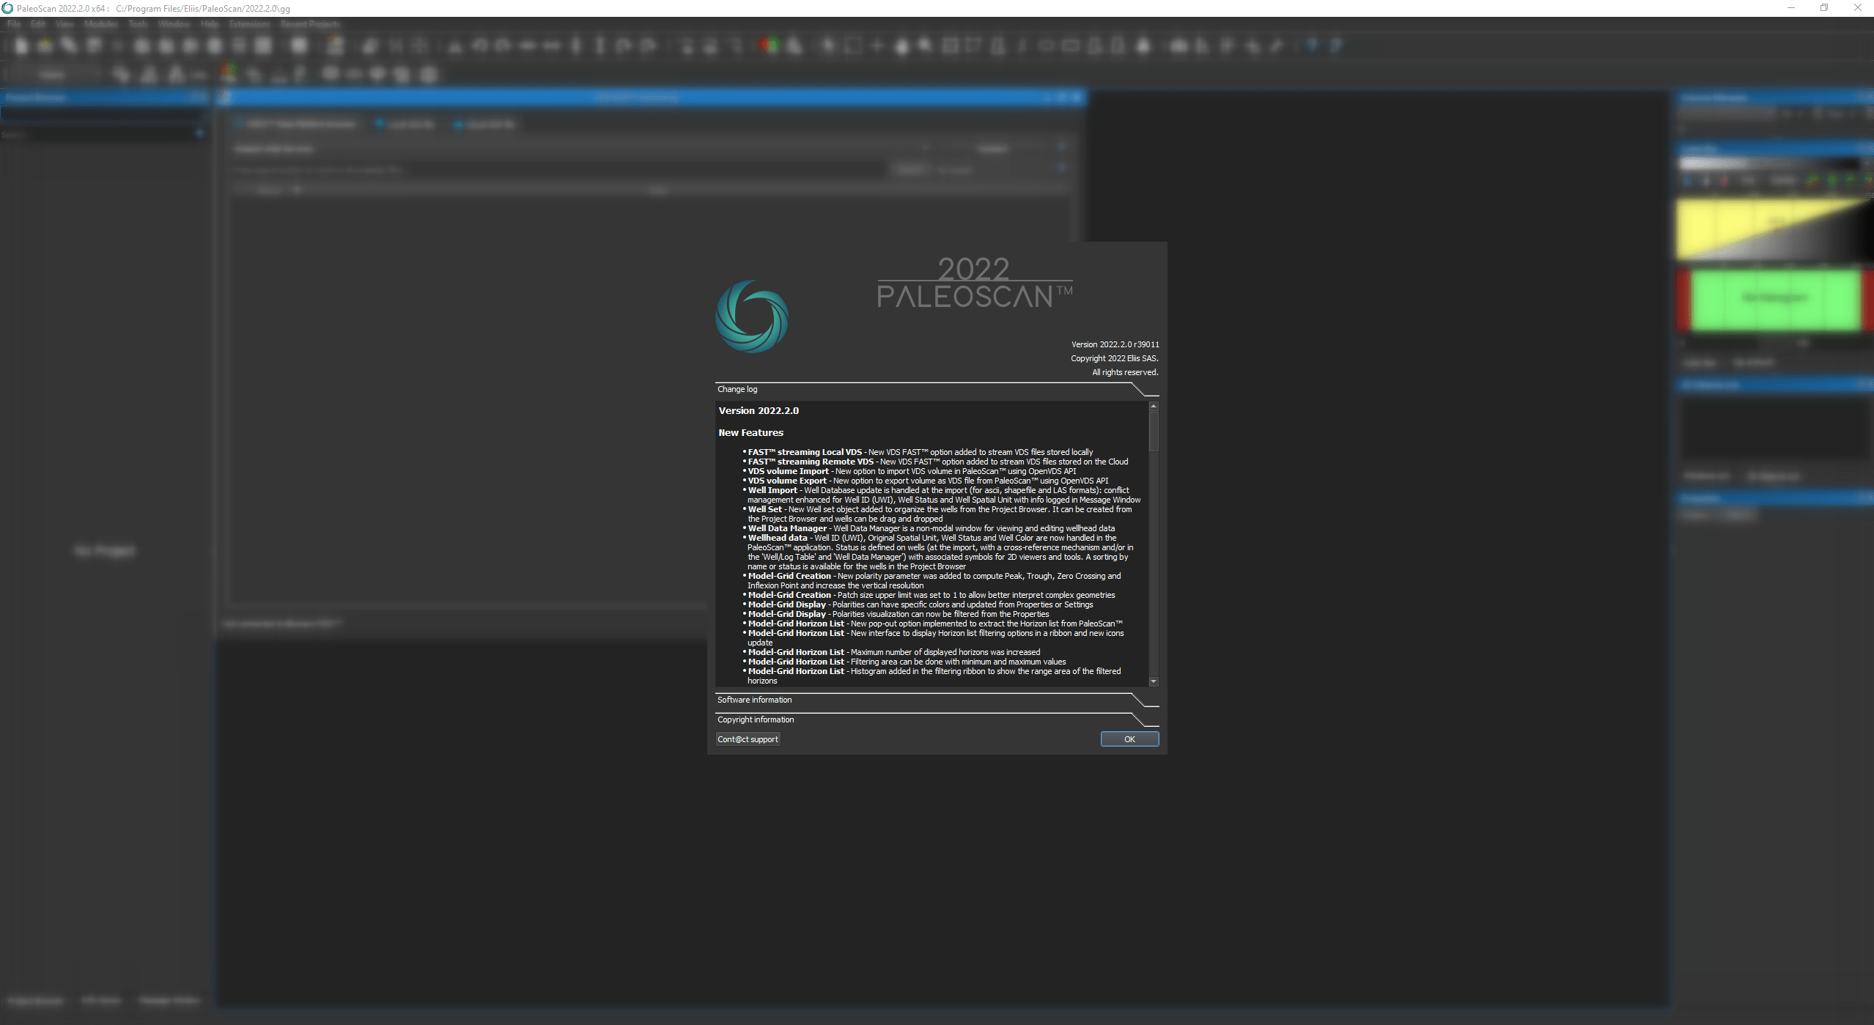Image resolution: width=1874 pixels, height=1025 pixels.
Task: Click the change log scrollbar thumb
Action: click(1154, 431)
